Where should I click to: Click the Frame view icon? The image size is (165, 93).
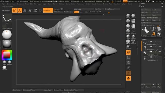pos(128,58)
